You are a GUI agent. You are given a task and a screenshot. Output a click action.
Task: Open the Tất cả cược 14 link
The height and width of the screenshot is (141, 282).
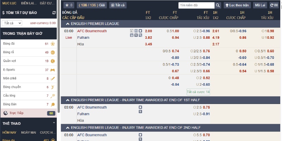pos(198,92)
